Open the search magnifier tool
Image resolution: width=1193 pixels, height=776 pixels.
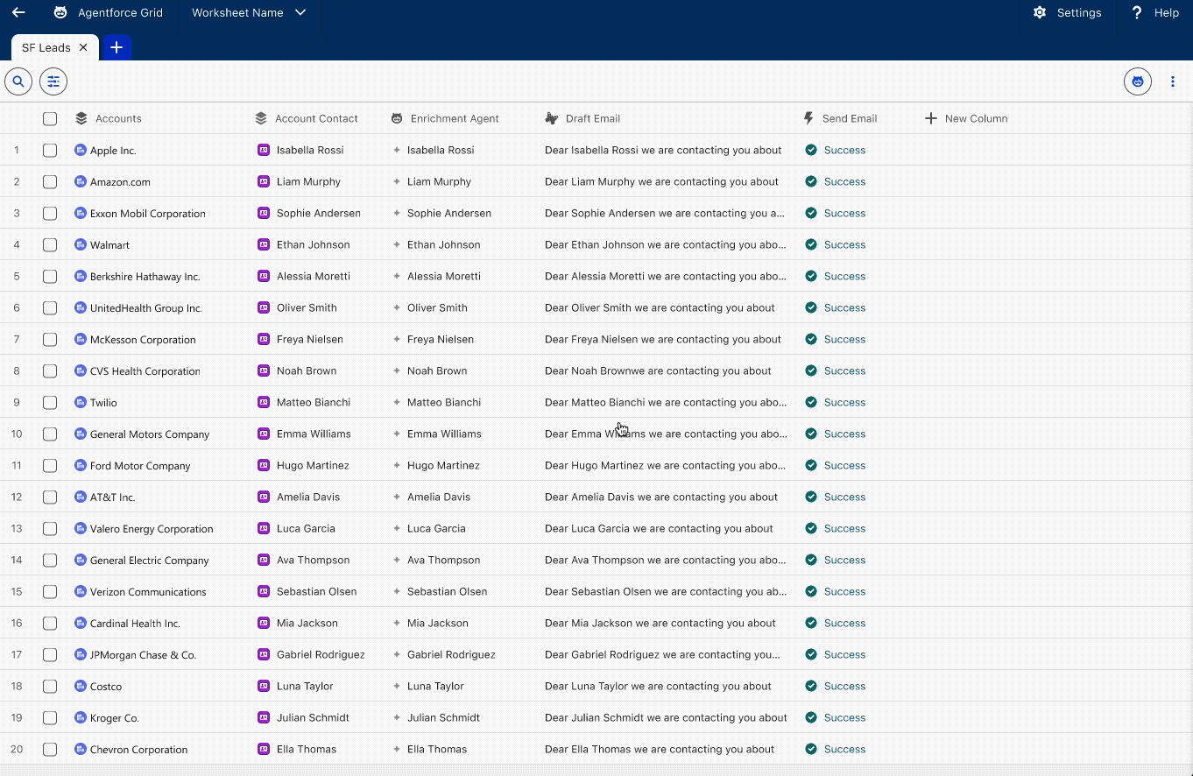[18, 81]
